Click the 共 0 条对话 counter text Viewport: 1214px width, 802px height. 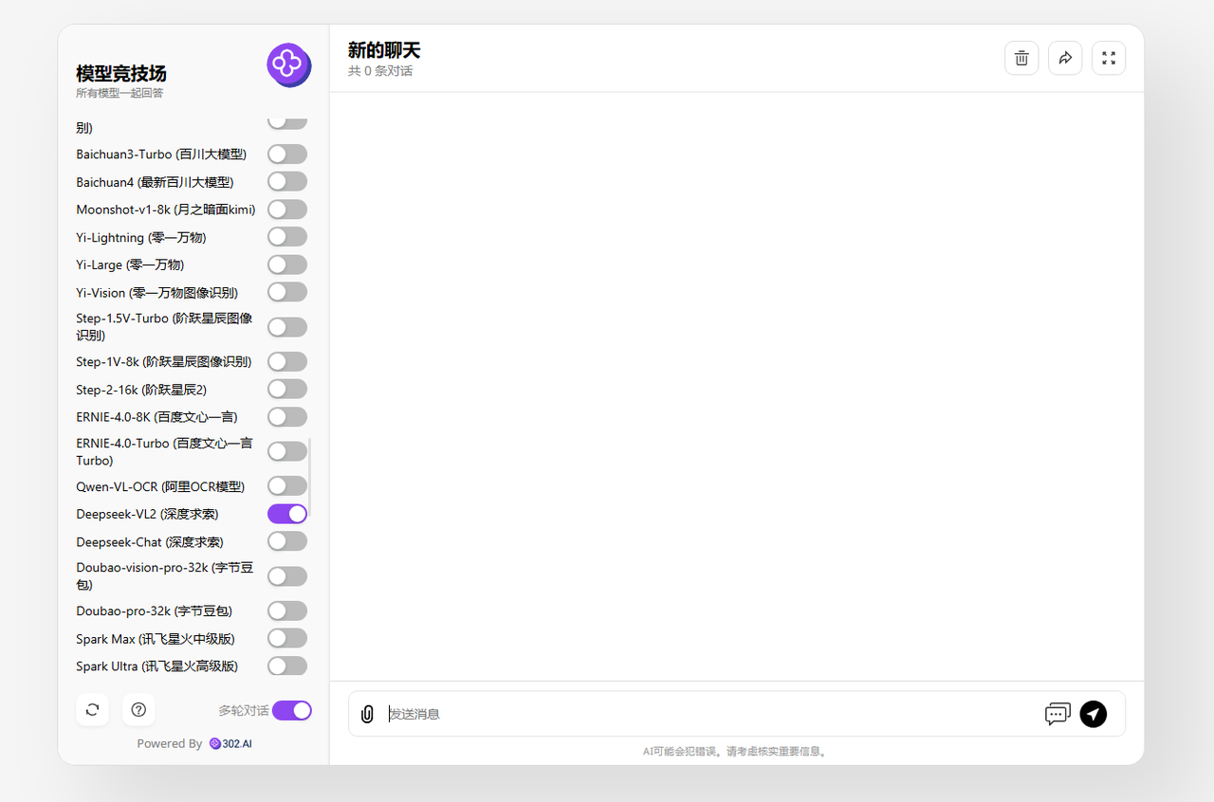(380, 71)
